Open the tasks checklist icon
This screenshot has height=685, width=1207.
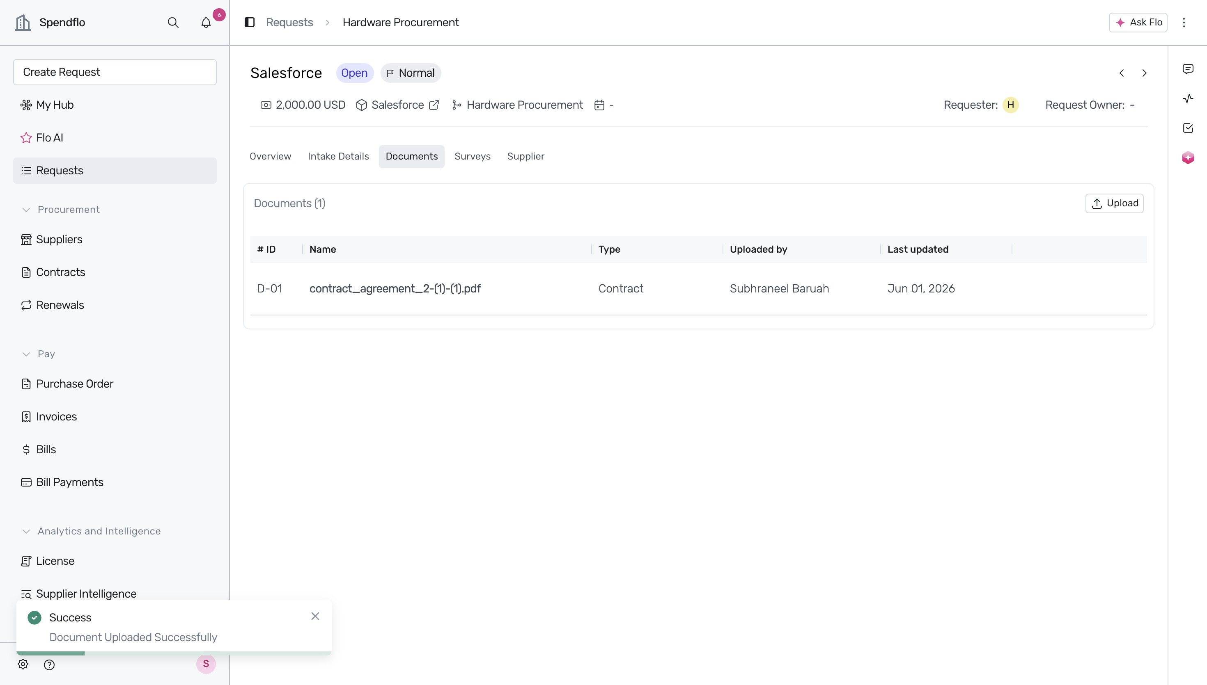click(1188, 128)
